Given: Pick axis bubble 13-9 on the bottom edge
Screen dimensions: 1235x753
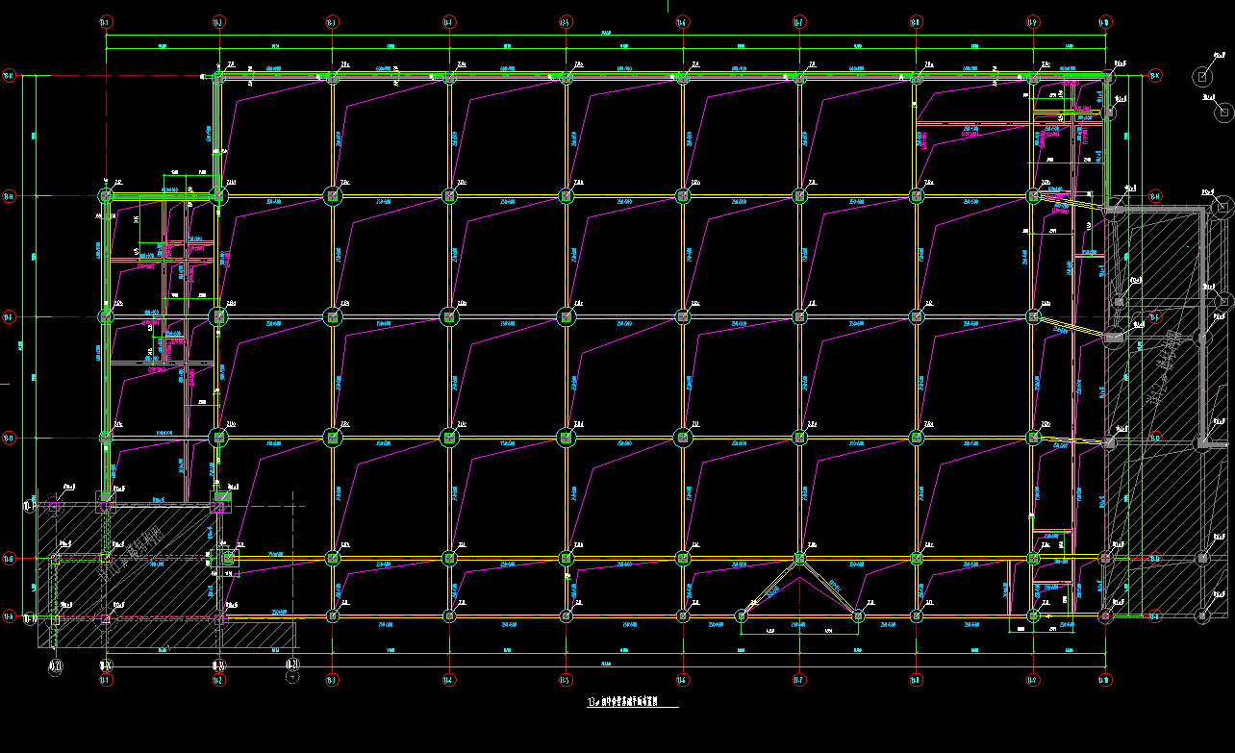Looking at the screenshot, I should pyautogui.click(x=1032, y=681).
